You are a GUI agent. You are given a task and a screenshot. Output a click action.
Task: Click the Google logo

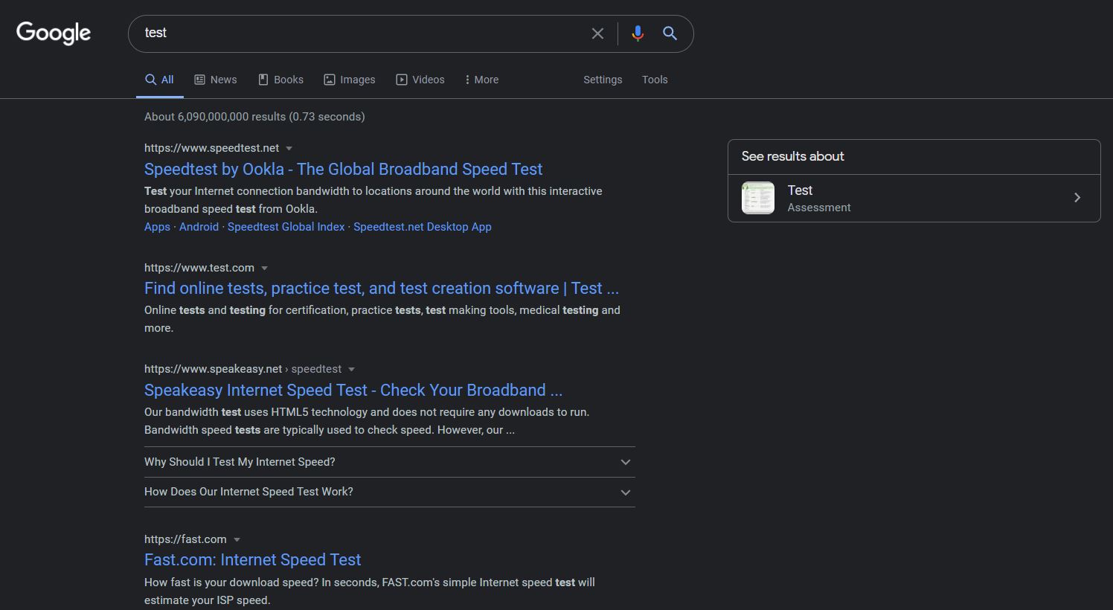(54, 33)
